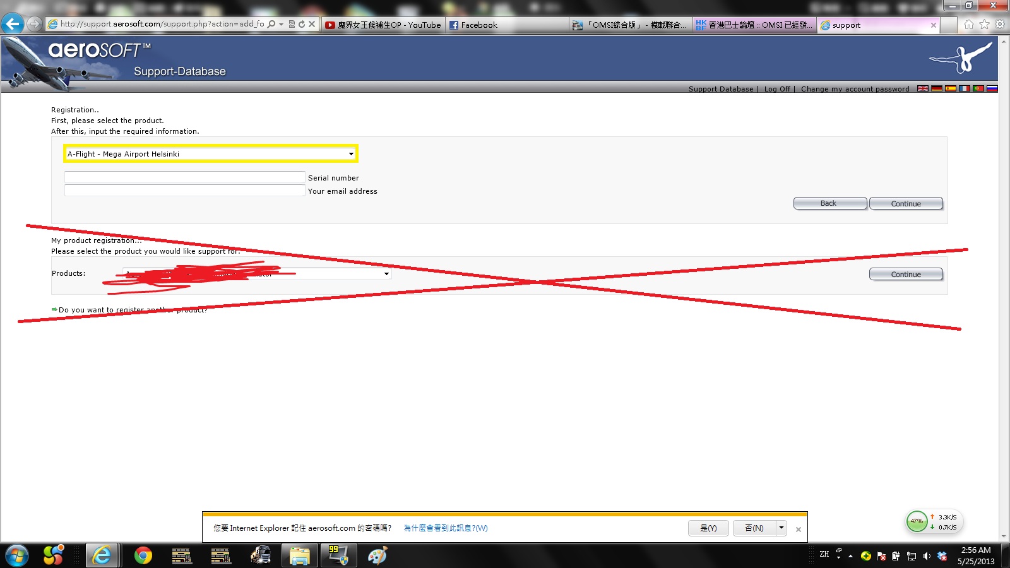Screen dimensions: 1010x568
Task: Open the Dropbox tray icon
Action: (x=942, y=556)
